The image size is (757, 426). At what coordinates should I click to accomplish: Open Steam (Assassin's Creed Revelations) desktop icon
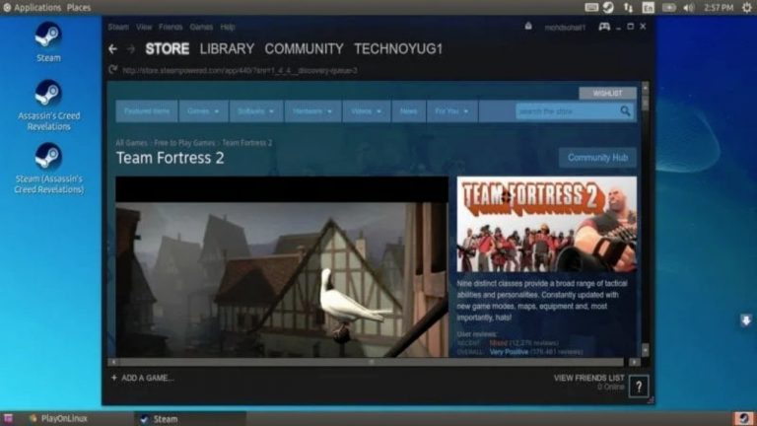pos(48,169)
